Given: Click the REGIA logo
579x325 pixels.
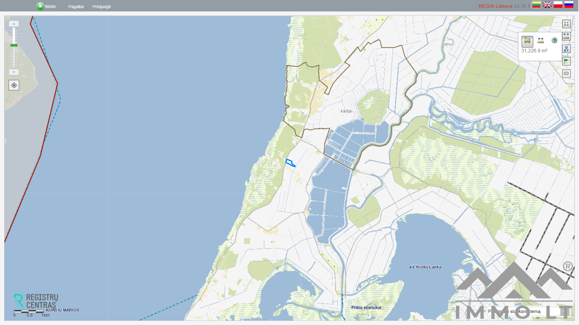Looking at the screenshot, I should pos(46,6).
